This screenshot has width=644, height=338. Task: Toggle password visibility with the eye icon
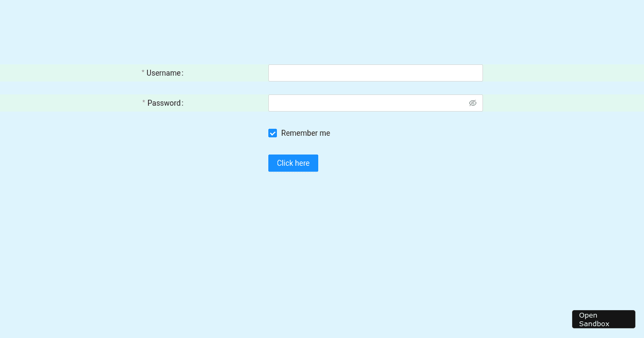coord(473,103)
